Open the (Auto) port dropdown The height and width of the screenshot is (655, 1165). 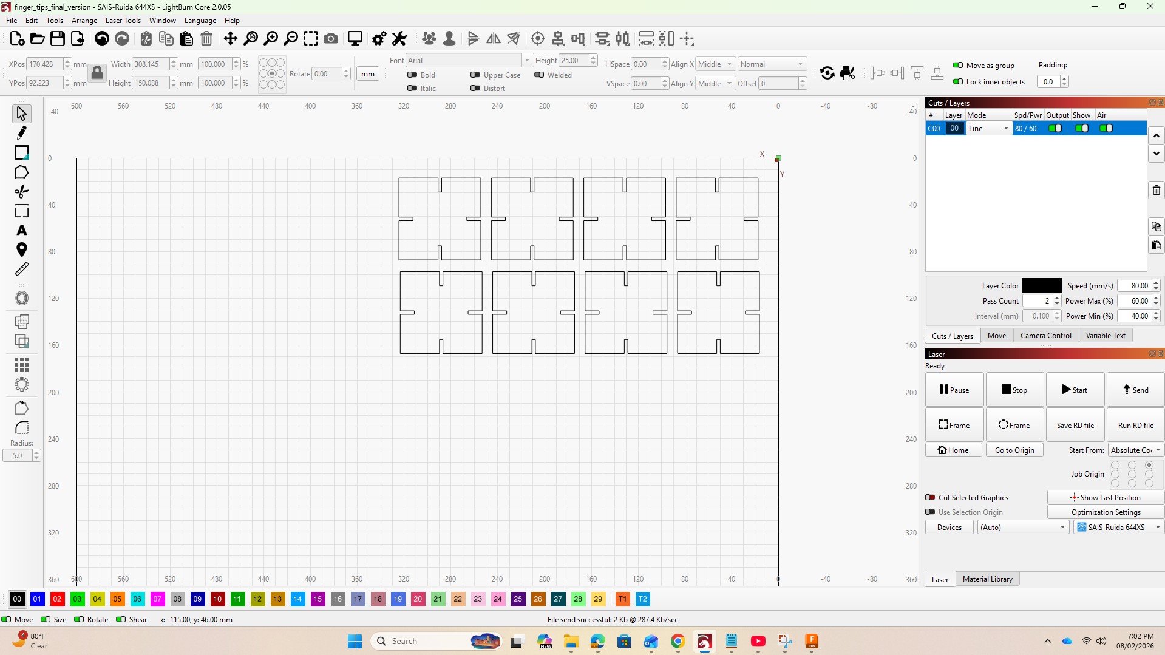[1023, 528]
